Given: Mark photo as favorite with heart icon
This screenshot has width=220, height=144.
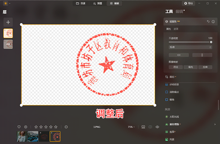Looking at the screenshot, I should 19,127.
